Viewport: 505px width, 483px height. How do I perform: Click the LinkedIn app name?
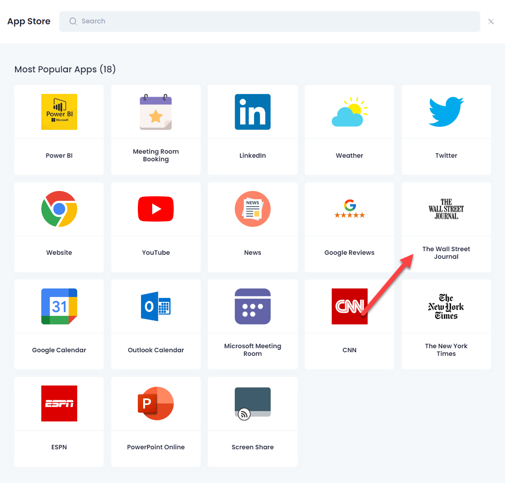[252, 155]
